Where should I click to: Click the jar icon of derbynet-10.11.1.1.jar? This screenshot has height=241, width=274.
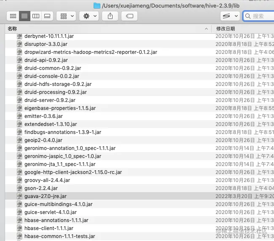click(19, 36)
